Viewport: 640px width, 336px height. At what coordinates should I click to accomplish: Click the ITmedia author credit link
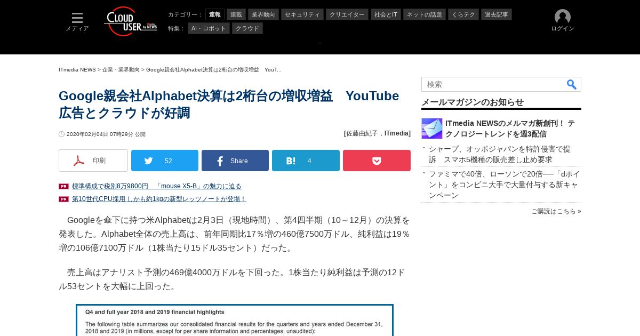coord(396,133)
